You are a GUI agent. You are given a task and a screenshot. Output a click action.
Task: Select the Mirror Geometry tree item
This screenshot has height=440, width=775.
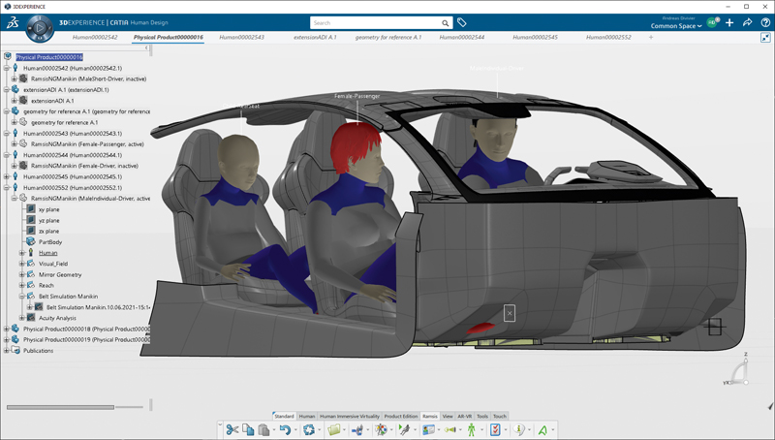tap(60, 274)
